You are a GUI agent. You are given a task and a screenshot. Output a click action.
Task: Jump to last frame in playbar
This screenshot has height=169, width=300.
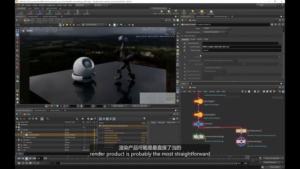34,159
